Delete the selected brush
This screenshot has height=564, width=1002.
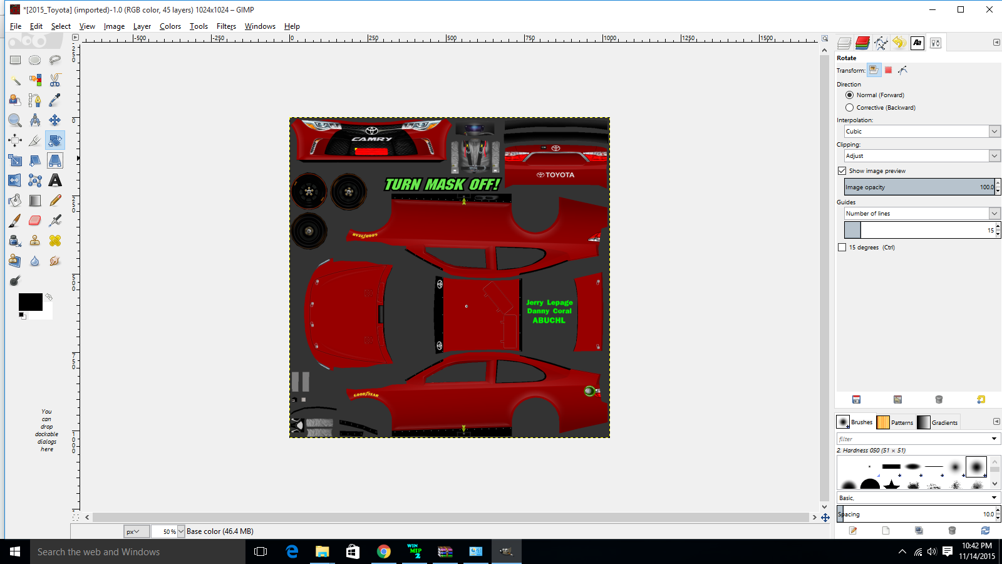coord(952,531)
